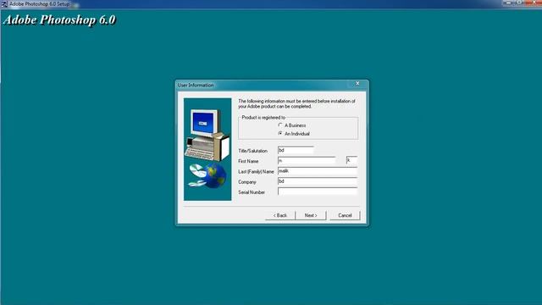Click the "First Name" label text
The image size is (542, 305).
point(248,162)
